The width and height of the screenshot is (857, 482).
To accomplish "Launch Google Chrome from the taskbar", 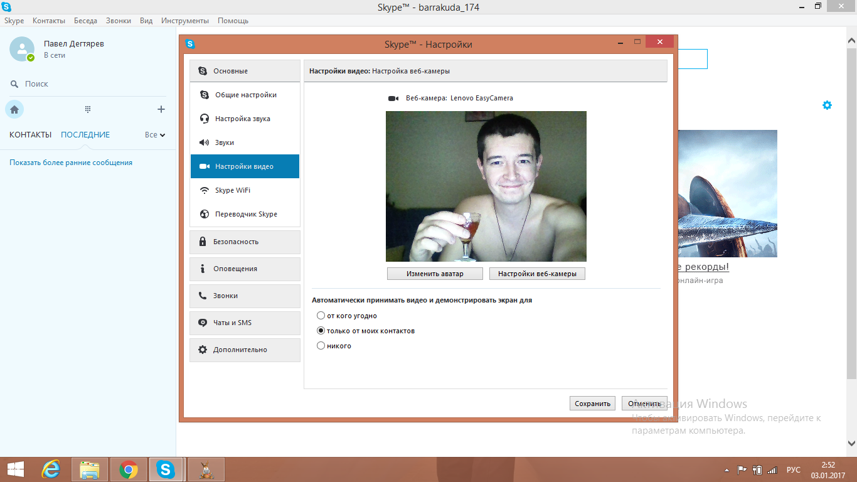I will 129,469.
